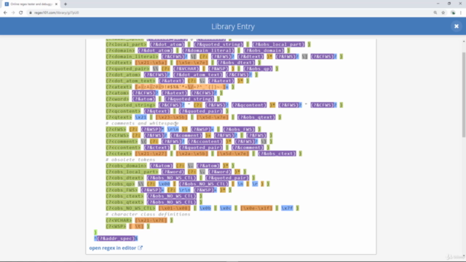The image size is (466, 262).
Task: Close the Library Entry dialog
Action: 457,26
